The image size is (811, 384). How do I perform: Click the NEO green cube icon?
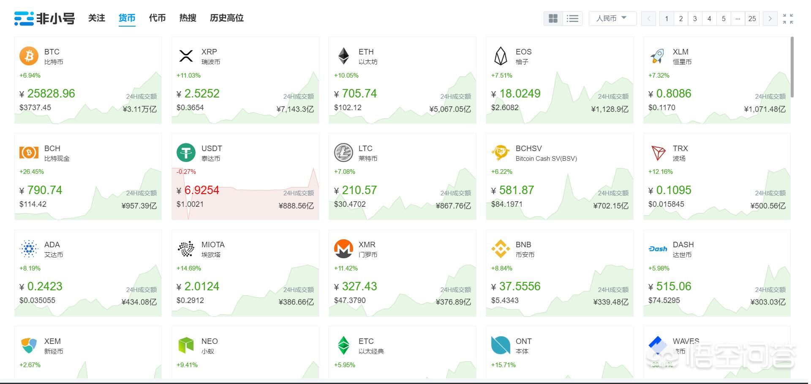pos(186,345)
